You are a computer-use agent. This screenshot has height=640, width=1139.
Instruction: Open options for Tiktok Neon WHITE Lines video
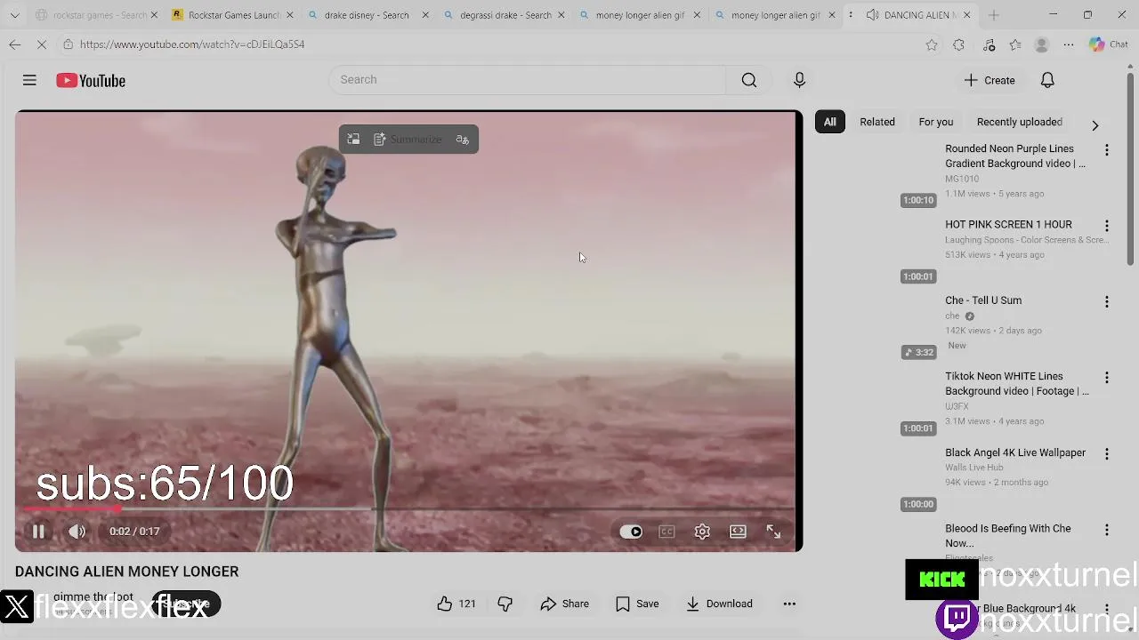pos(1106,378)
